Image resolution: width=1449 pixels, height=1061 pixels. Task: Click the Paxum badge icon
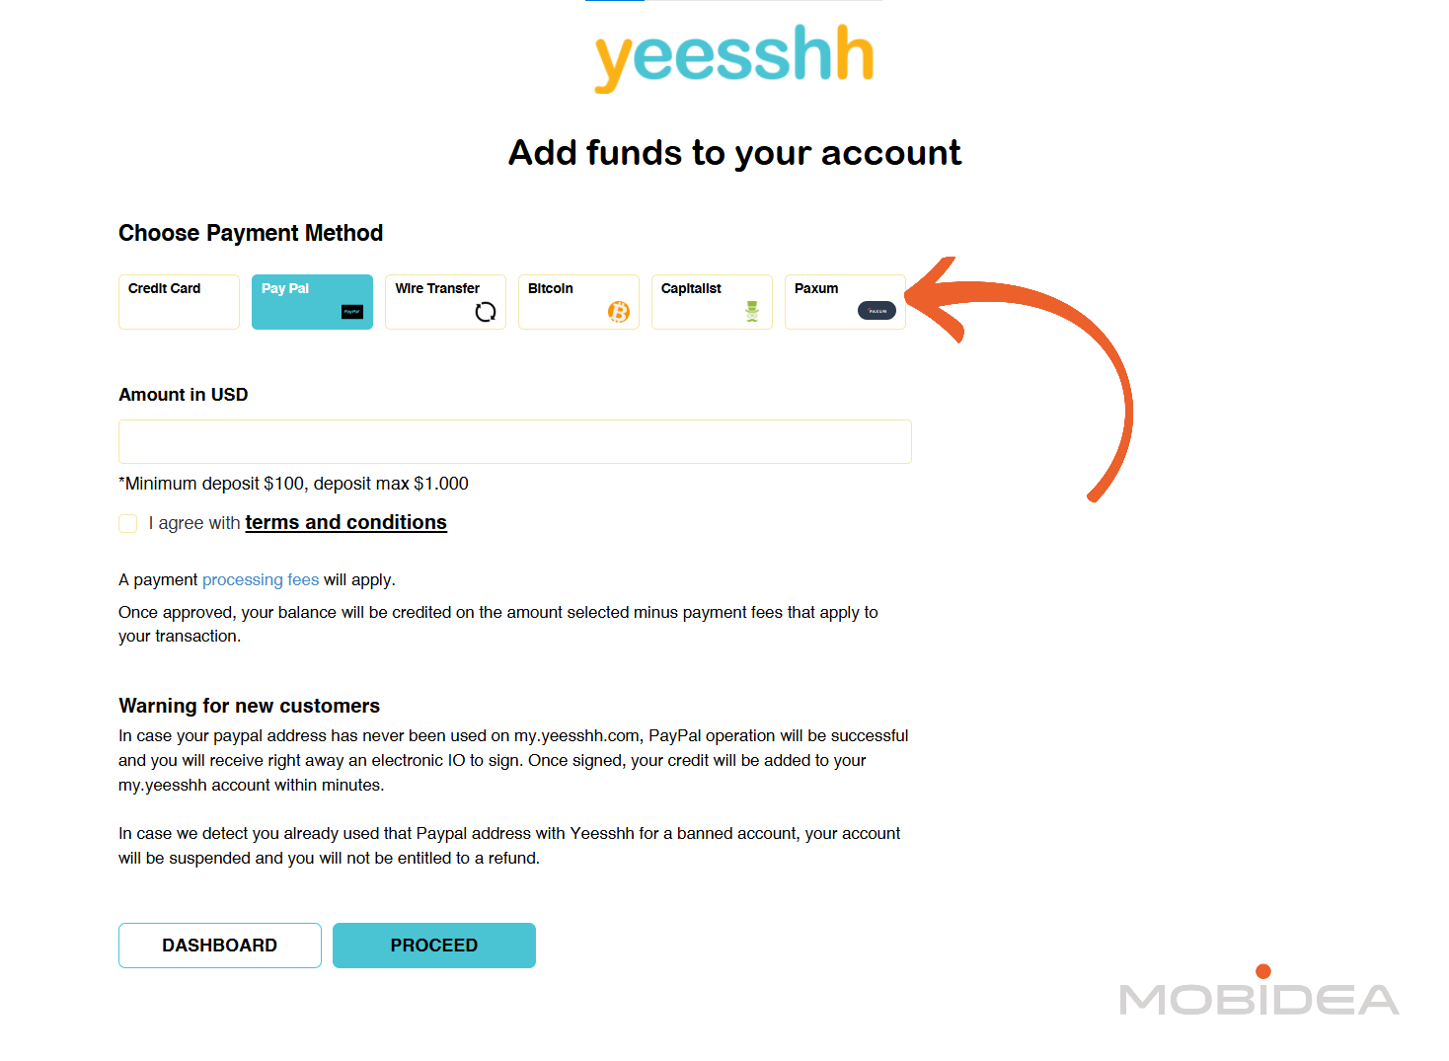877,310
